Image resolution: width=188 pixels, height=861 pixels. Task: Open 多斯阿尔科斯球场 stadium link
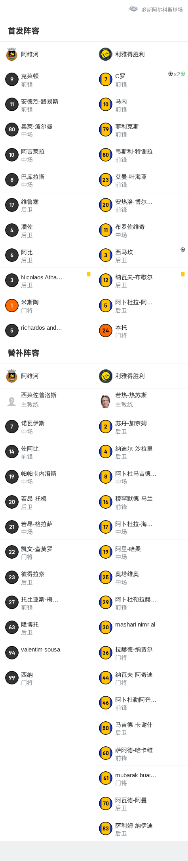pyautogui.click(x=162, y=10)
